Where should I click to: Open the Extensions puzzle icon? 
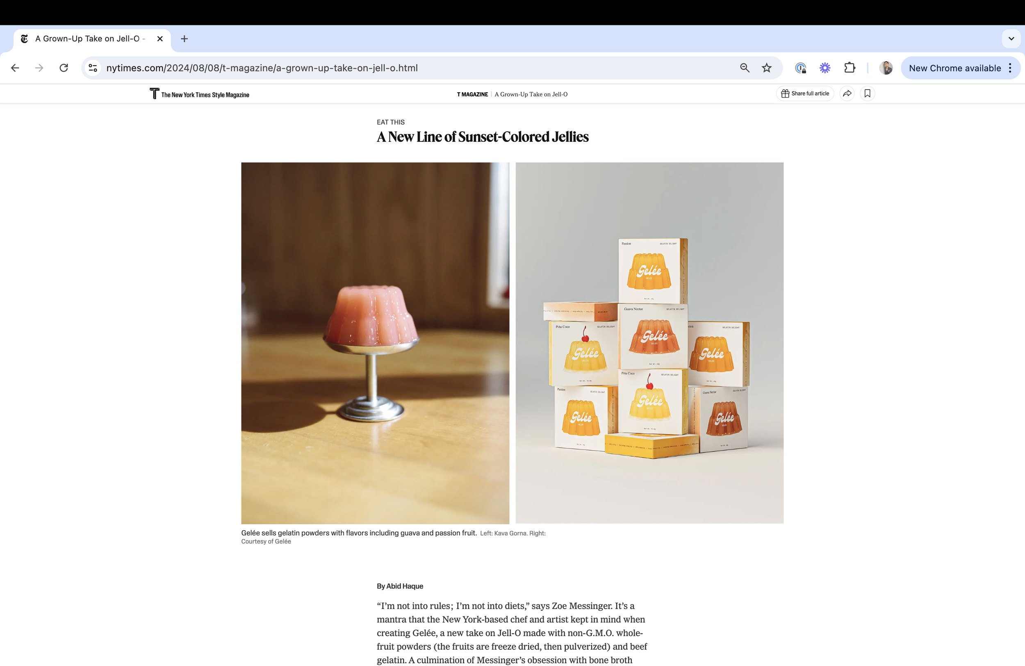click(x=849, y=68)
